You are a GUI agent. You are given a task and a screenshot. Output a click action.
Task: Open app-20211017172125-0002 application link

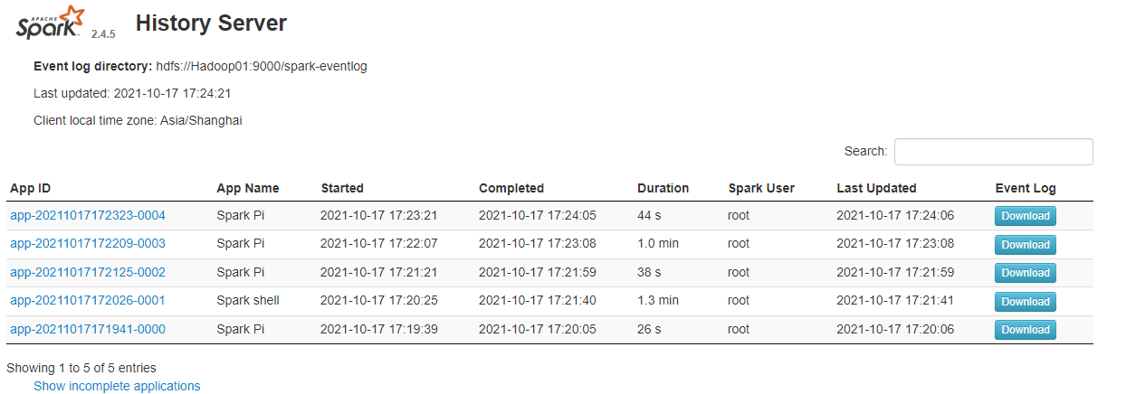(88, 272)
